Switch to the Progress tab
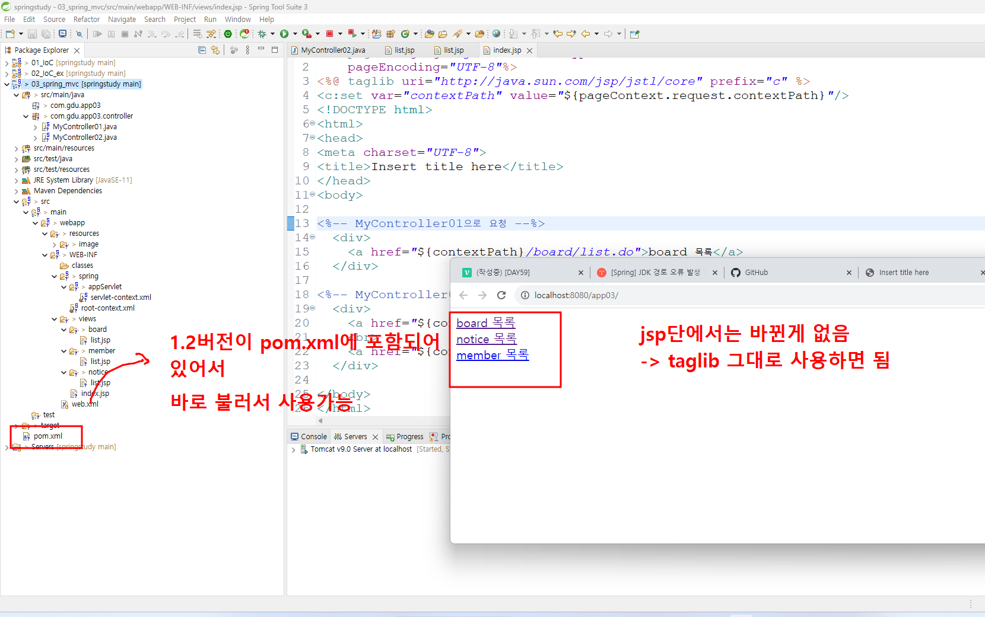 [405, 437]
